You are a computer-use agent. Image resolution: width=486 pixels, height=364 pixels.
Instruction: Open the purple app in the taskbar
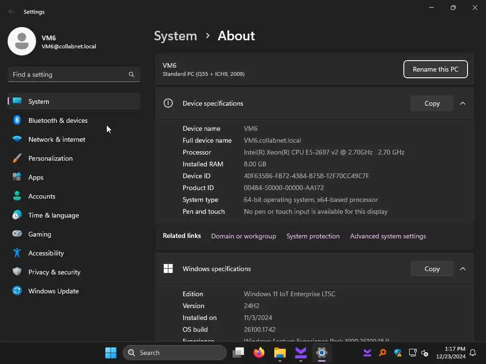(300, 353)
